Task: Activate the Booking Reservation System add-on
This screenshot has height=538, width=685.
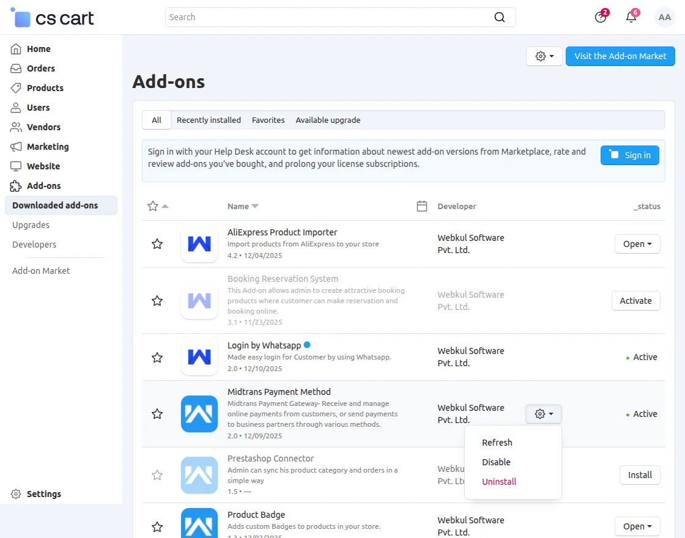Action: coord(635,300)
